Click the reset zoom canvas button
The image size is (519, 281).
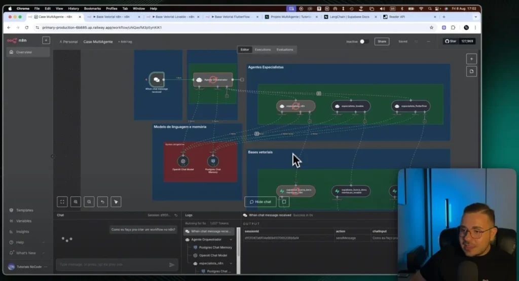102,202
